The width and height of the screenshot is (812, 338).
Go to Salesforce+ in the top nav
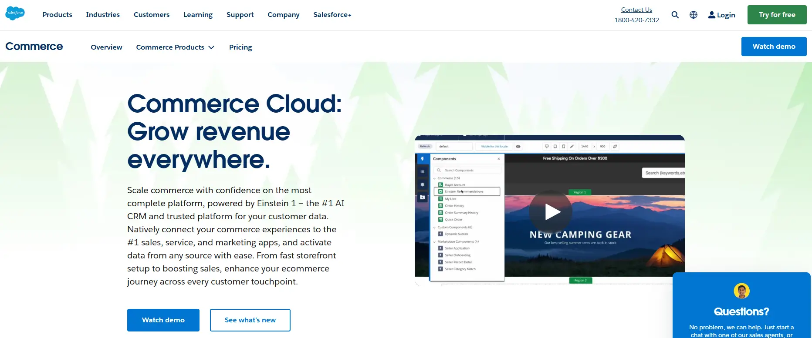332,15
